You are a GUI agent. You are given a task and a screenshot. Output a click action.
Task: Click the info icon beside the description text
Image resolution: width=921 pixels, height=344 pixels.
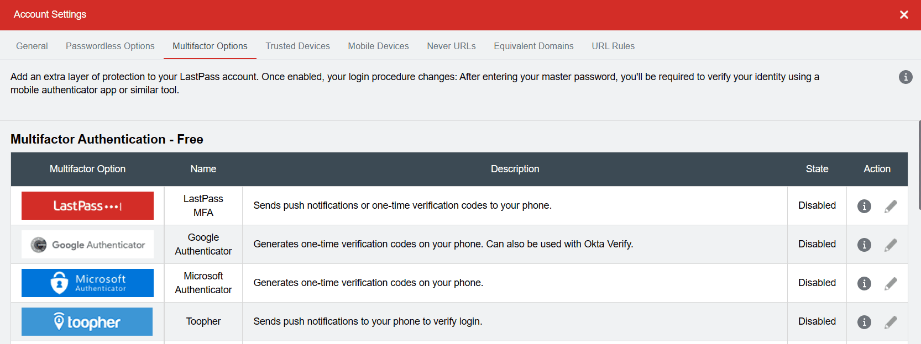pos(906,77)
